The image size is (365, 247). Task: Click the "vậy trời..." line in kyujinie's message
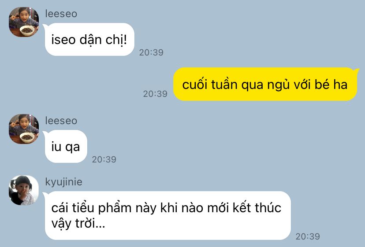(78, 224)
